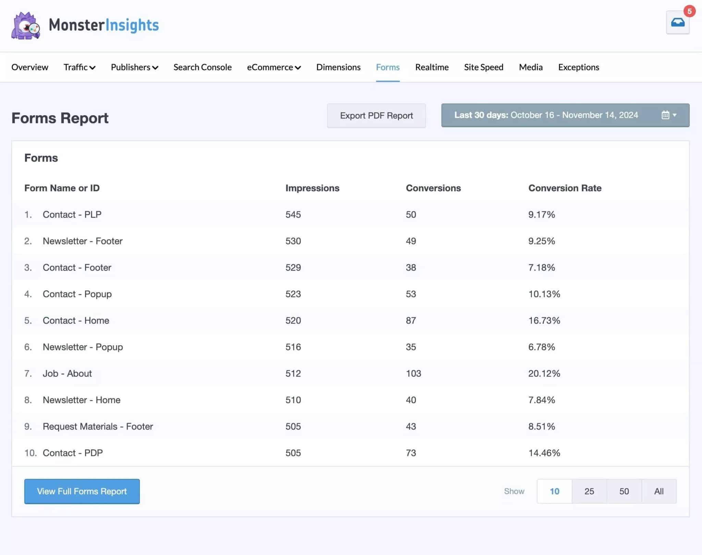Select the 25 pagination option
The image size is (702, 555).
589,491
